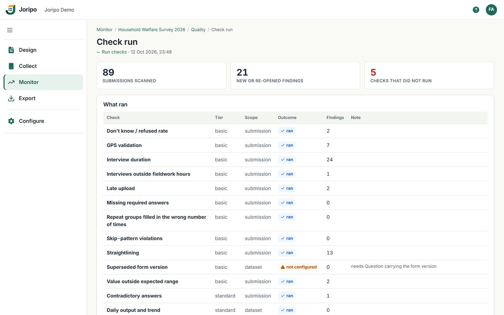Select the Skip-pattern violations check

[135, 238]
